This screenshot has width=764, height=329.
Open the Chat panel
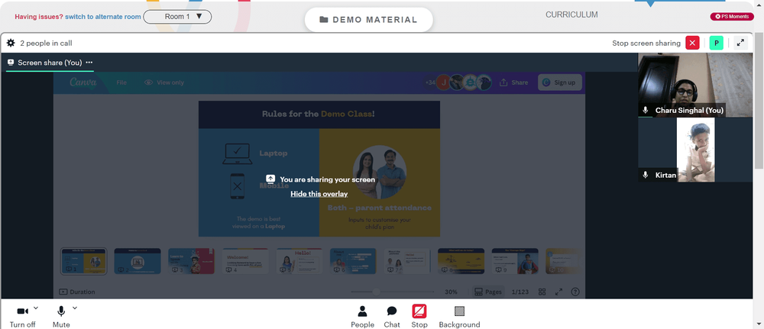pos(392,316)
